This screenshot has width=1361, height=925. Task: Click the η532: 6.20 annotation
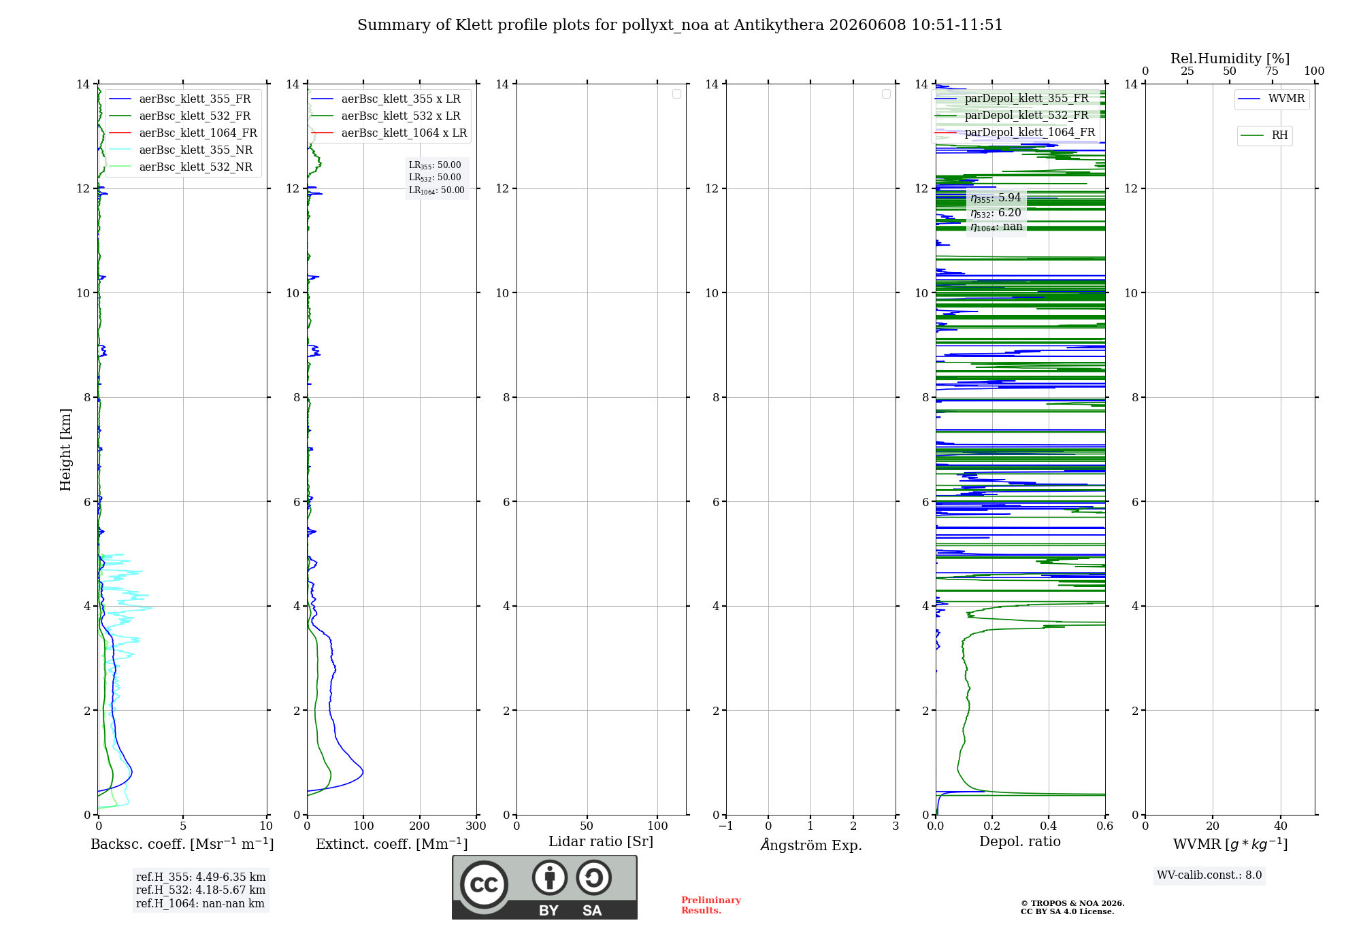click(996, 213)
